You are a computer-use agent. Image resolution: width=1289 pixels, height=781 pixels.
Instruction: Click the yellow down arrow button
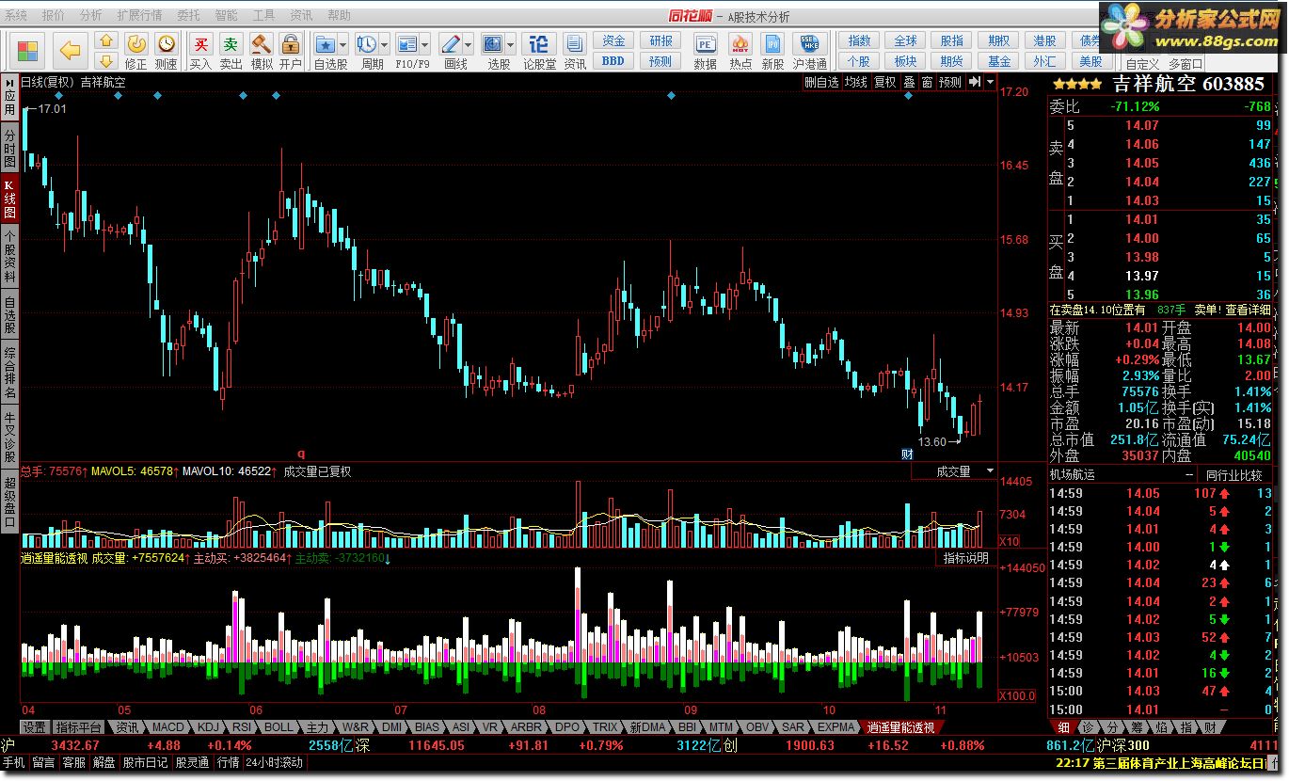tap(106, 60)
